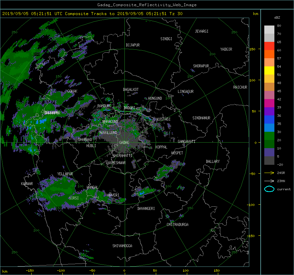Screen dimensions: 294x275
Task: Click the SINDHANUR city label
Action: tap(201, 118)
